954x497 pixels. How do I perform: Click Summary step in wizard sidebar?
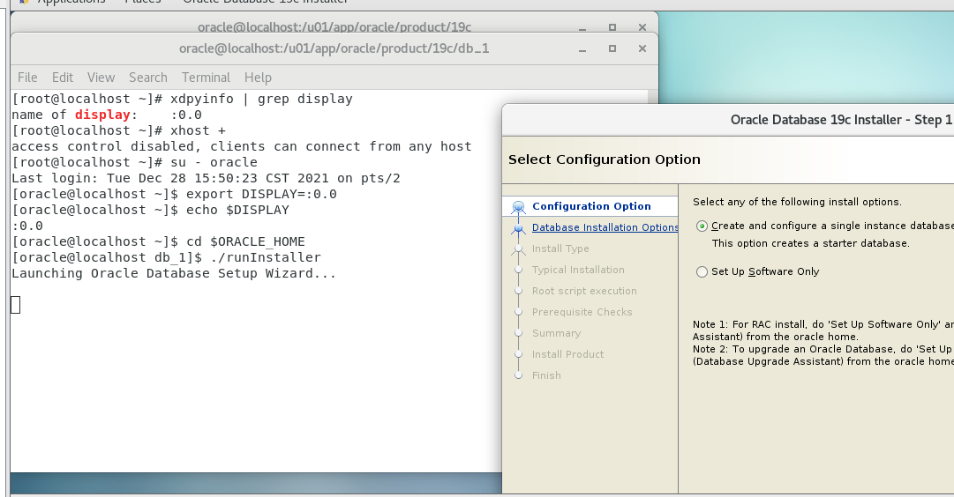pyautogui.click(x=556, y=333)
